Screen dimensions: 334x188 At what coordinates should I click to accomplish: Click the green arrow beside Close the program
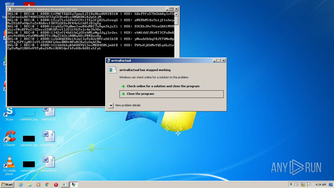pyautogui.click(x=123, y=94)
